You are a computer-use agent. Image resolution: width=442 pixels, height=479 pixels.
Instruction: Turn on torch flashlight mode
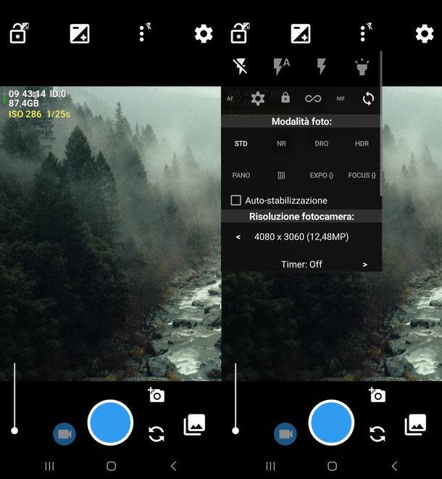[x=362, y=67]
